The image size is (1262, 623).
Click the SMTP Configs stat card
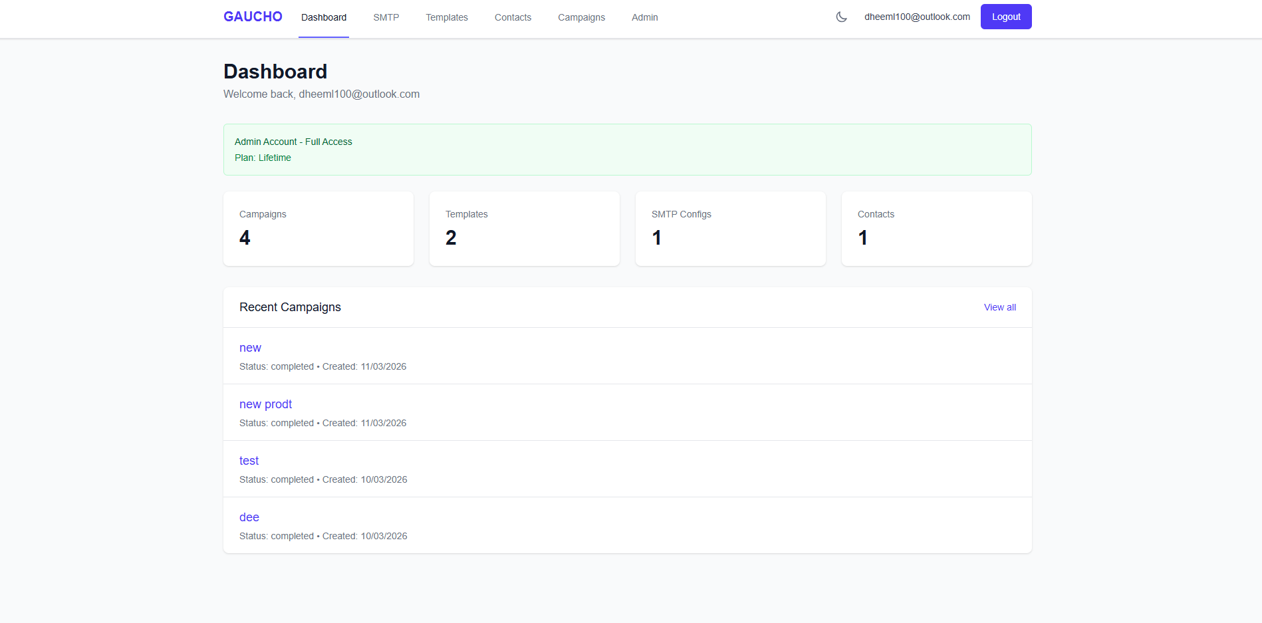[x=730, y=228]
